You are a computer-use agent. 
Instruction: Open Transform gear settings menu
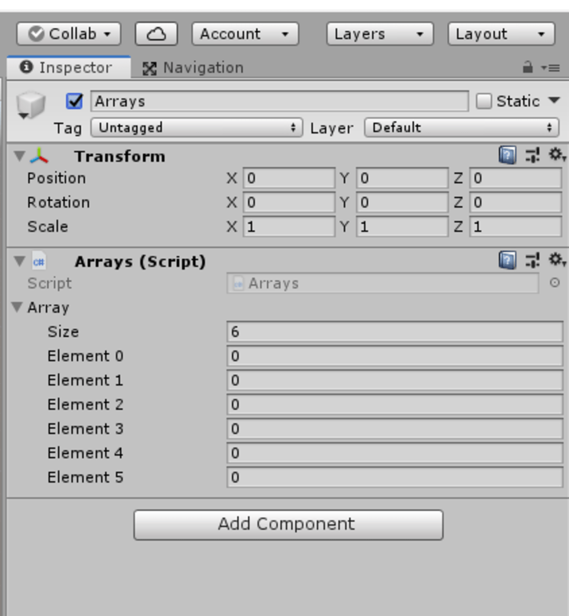(x=557, y=155)
